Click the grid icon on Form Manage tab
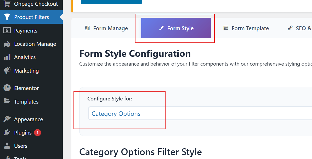Image resolution: width=312 pixels, height=159 pixels. [x=87, y=28]
